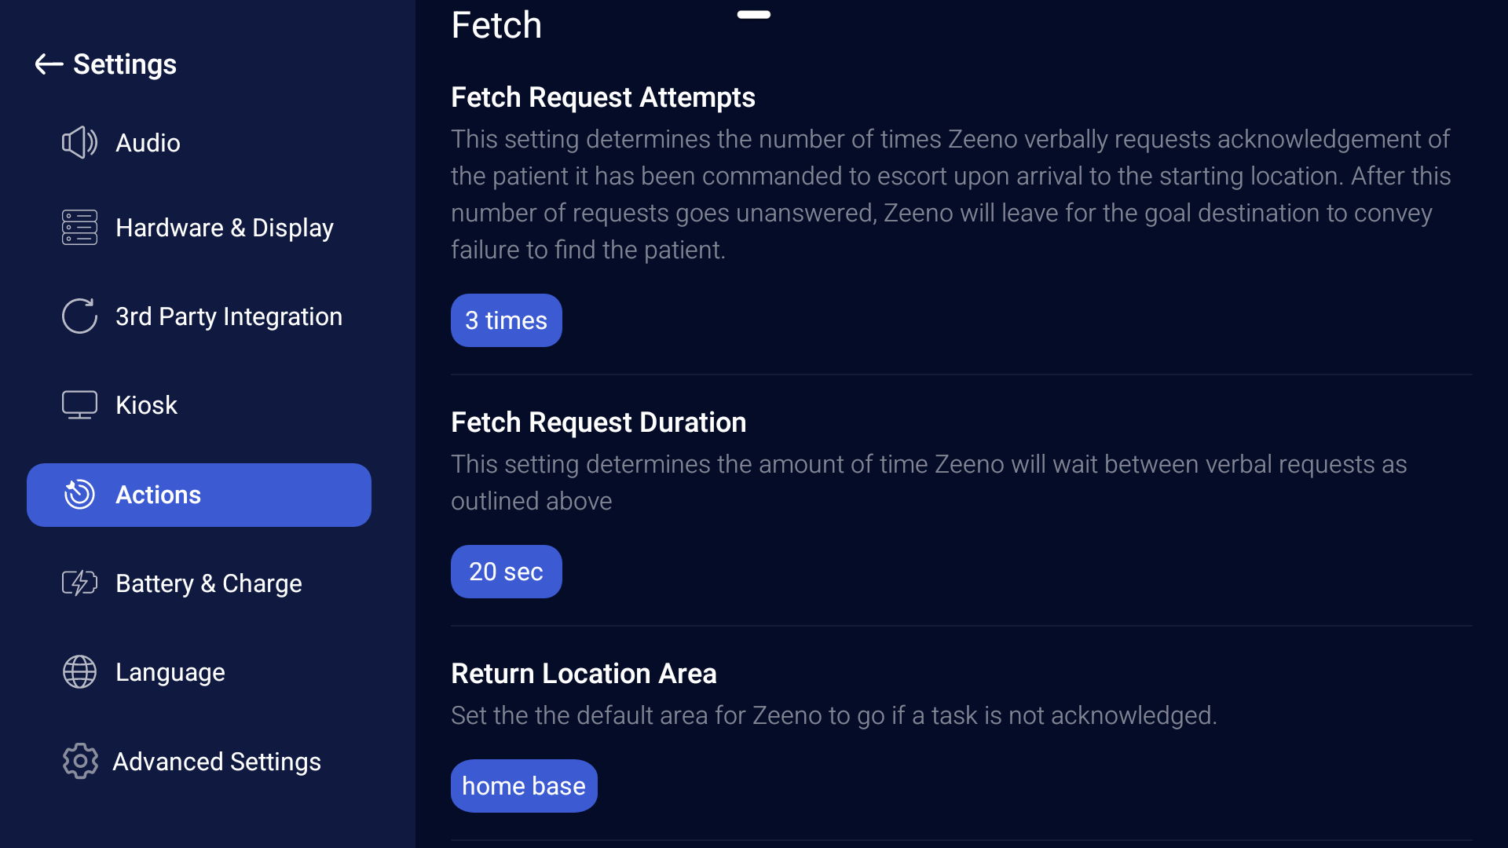Go to 3rd Party Integration settings
Screen dimensions: 1508x848
(x=229, y=316)
